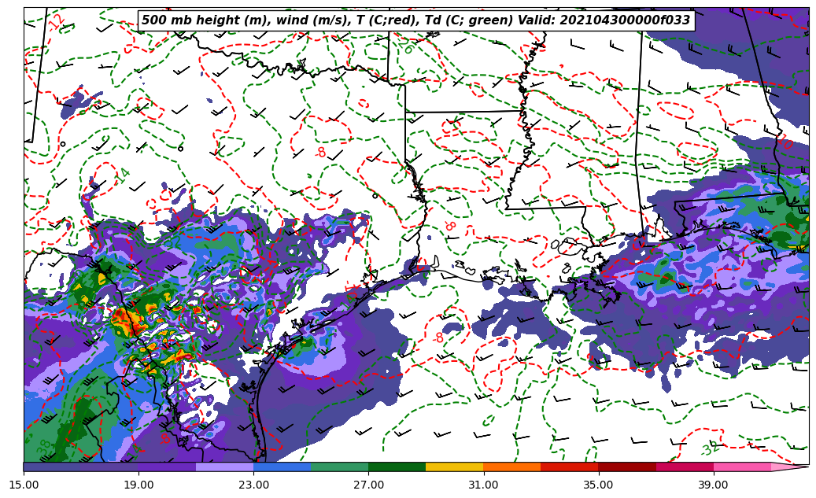
Task: Click the colorbar tick label 39.00
Action: (714, 485)
